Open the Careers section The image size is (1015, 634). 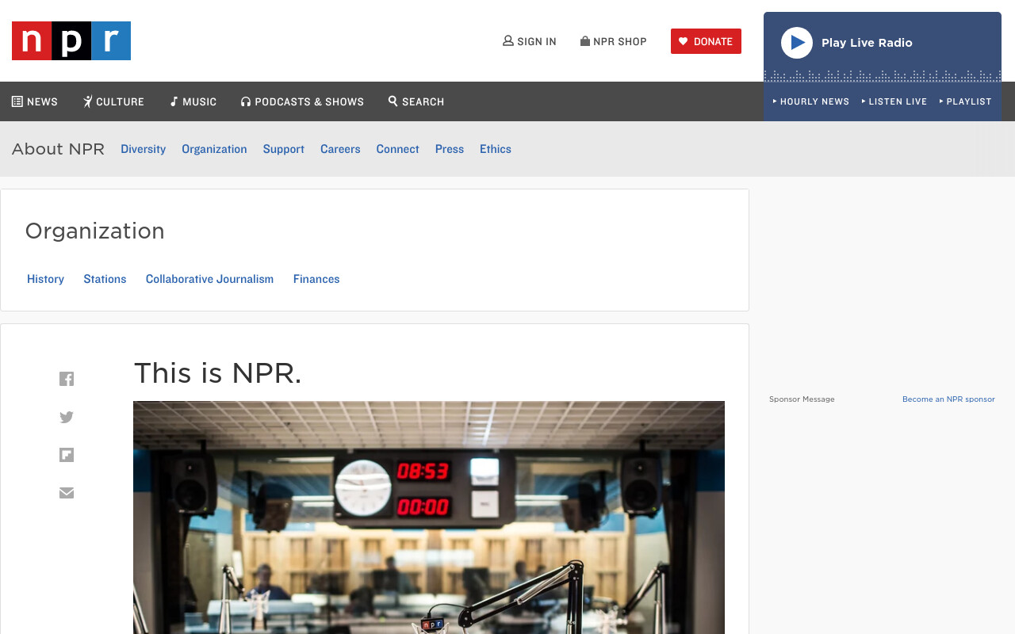coord(340,149)
